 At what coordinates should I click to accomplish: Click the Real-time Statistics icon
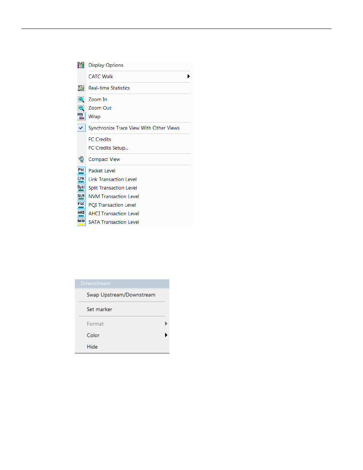[81, 88]
